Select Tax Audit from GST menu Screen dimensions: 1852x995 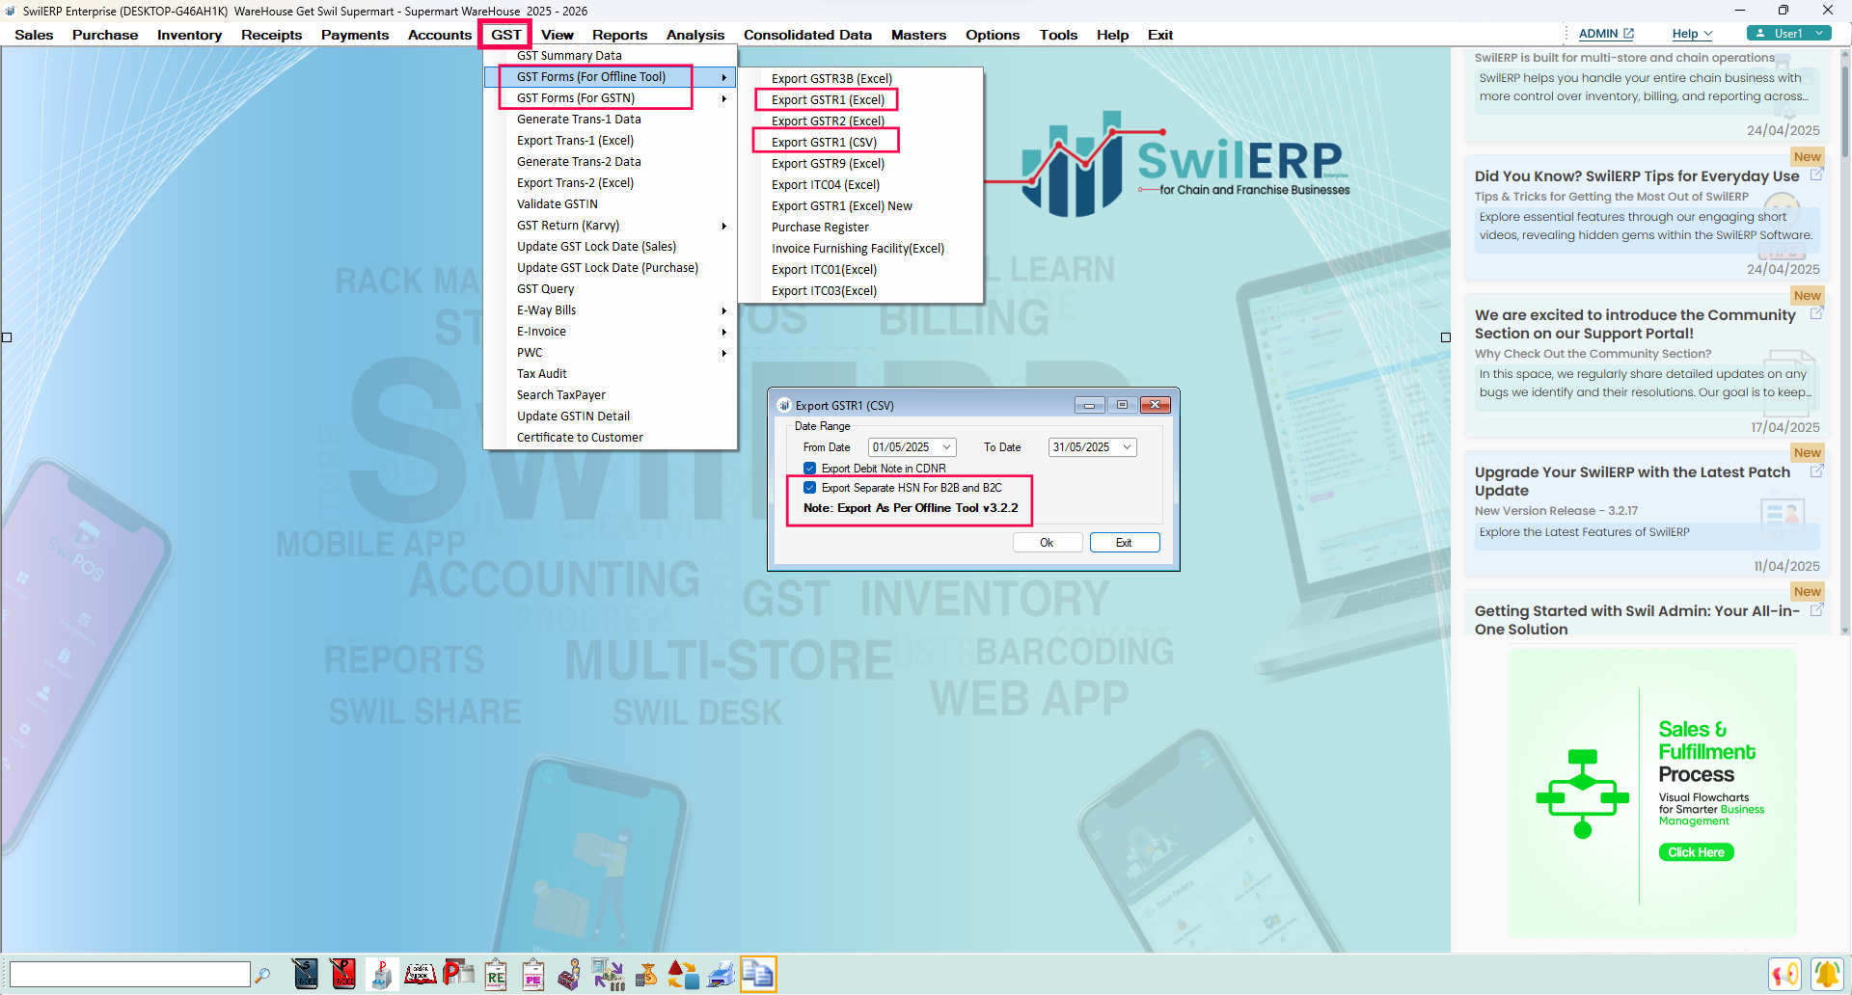click(542, 374)
